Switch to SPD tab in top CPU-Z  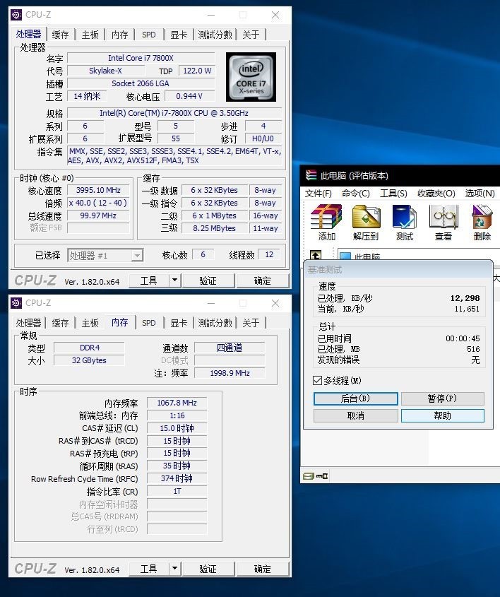(x=149, y=35)
